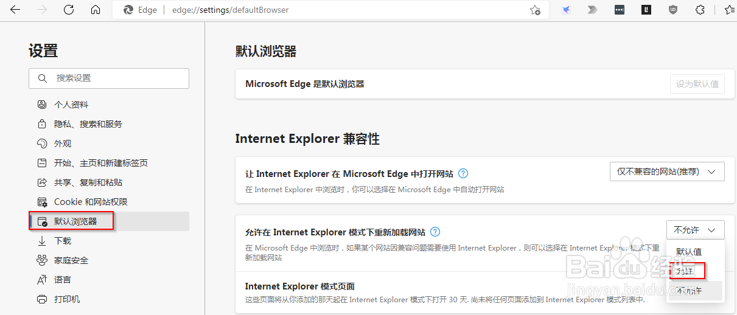The width and height of the screenshot is (737, 315).
Task: Choose 不允许 from the dropdown list
Action: tap(694, 291)
